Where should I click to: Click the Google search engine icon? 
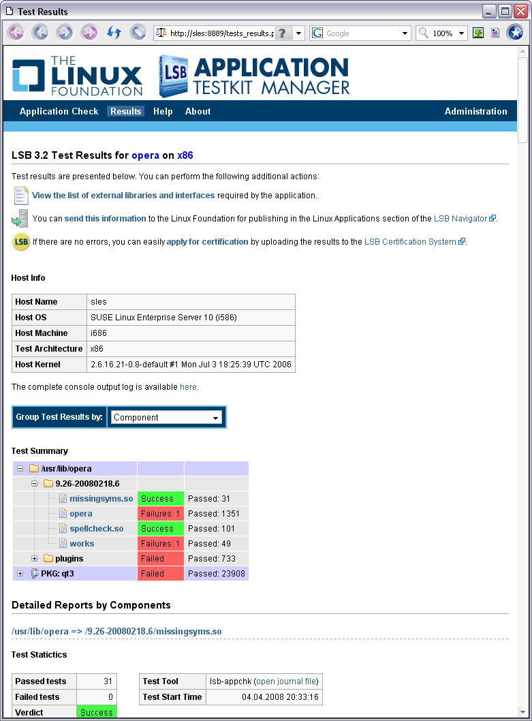tap(317, 33)
